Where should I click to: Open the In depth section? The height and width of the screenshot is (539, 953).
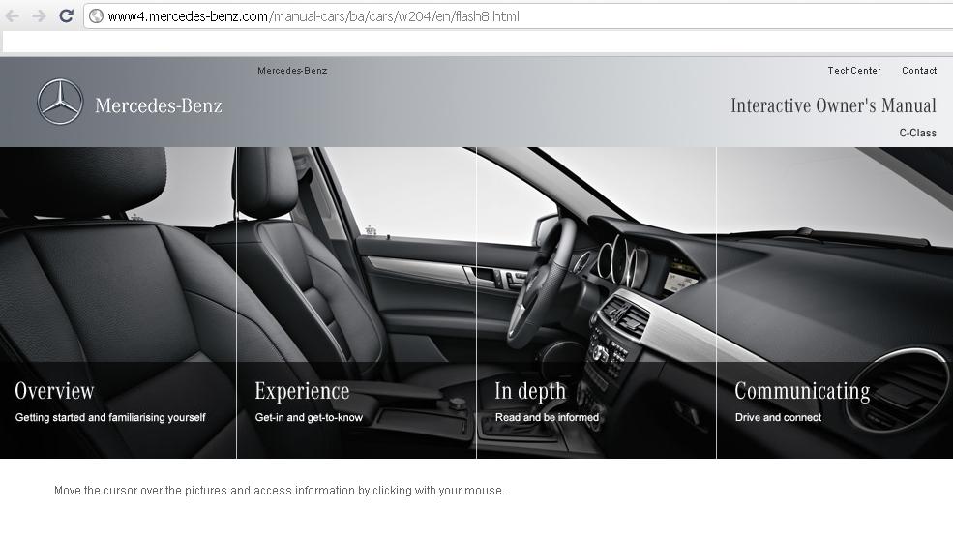tap(530, 391)
